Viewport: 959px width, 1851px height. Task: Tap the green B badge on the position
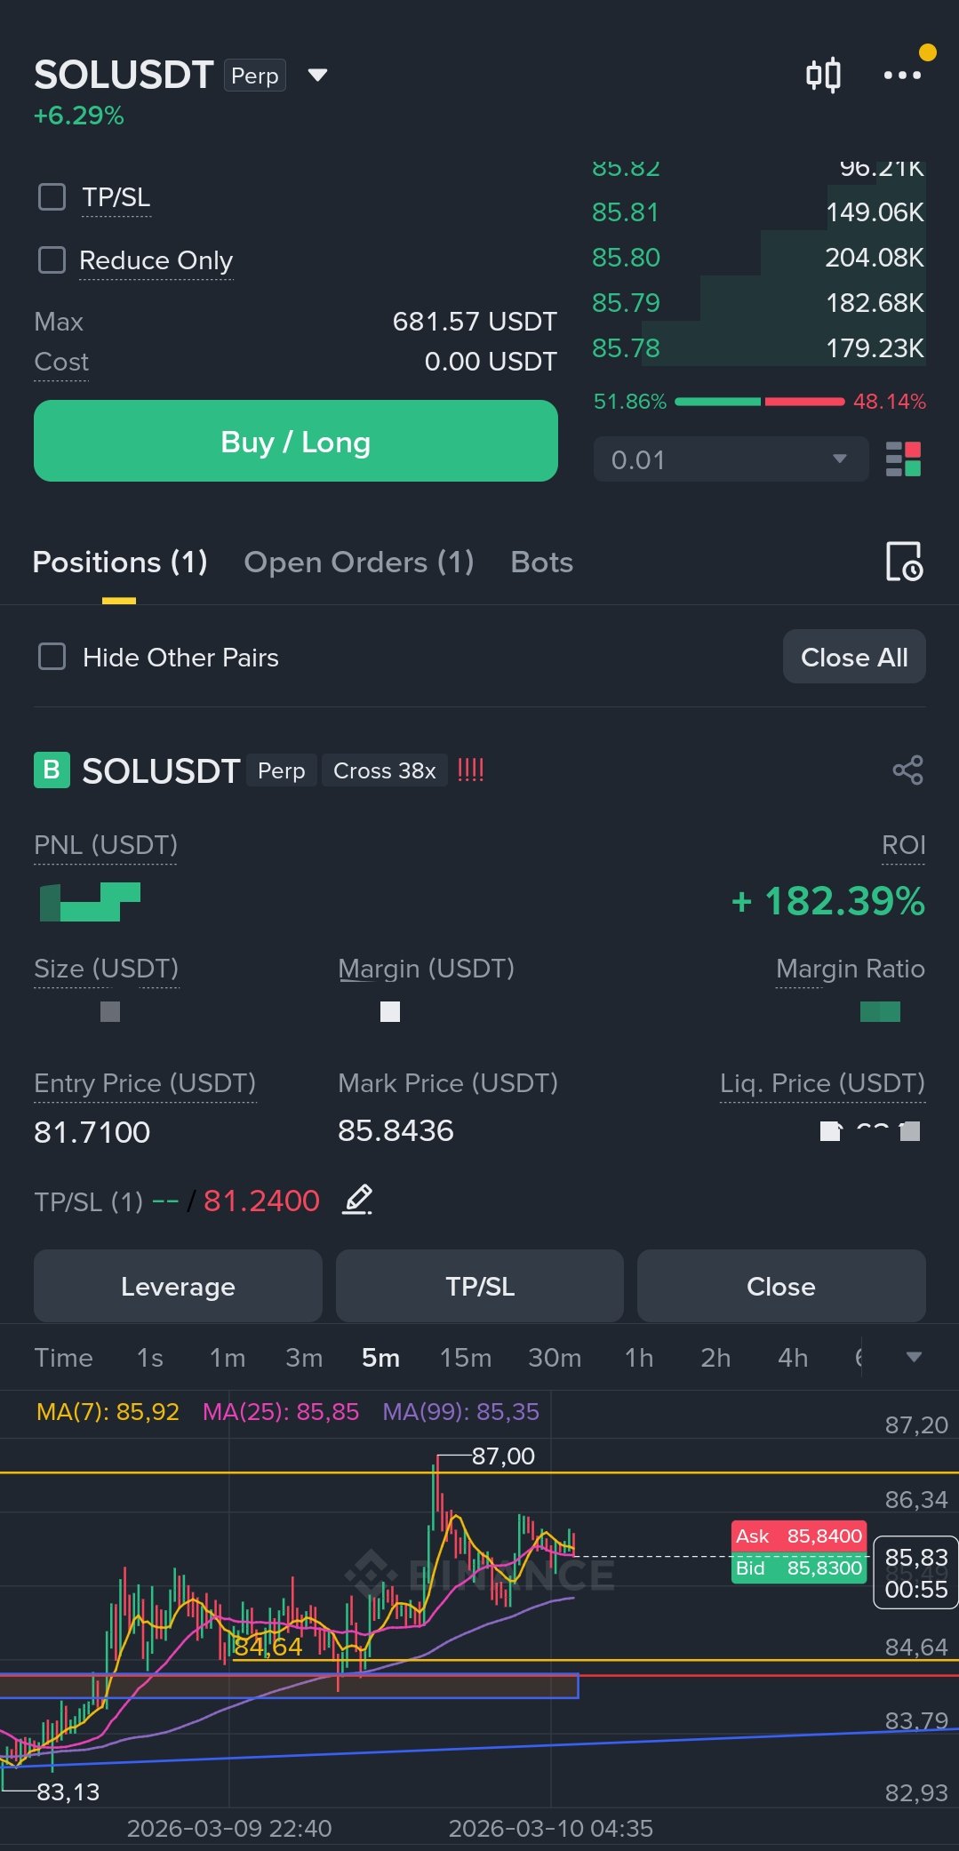point(52,770)
